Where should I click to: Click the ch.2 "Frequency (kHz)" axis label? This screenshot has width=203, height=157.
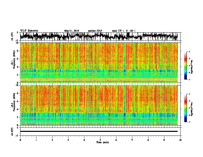pos(14,102)
